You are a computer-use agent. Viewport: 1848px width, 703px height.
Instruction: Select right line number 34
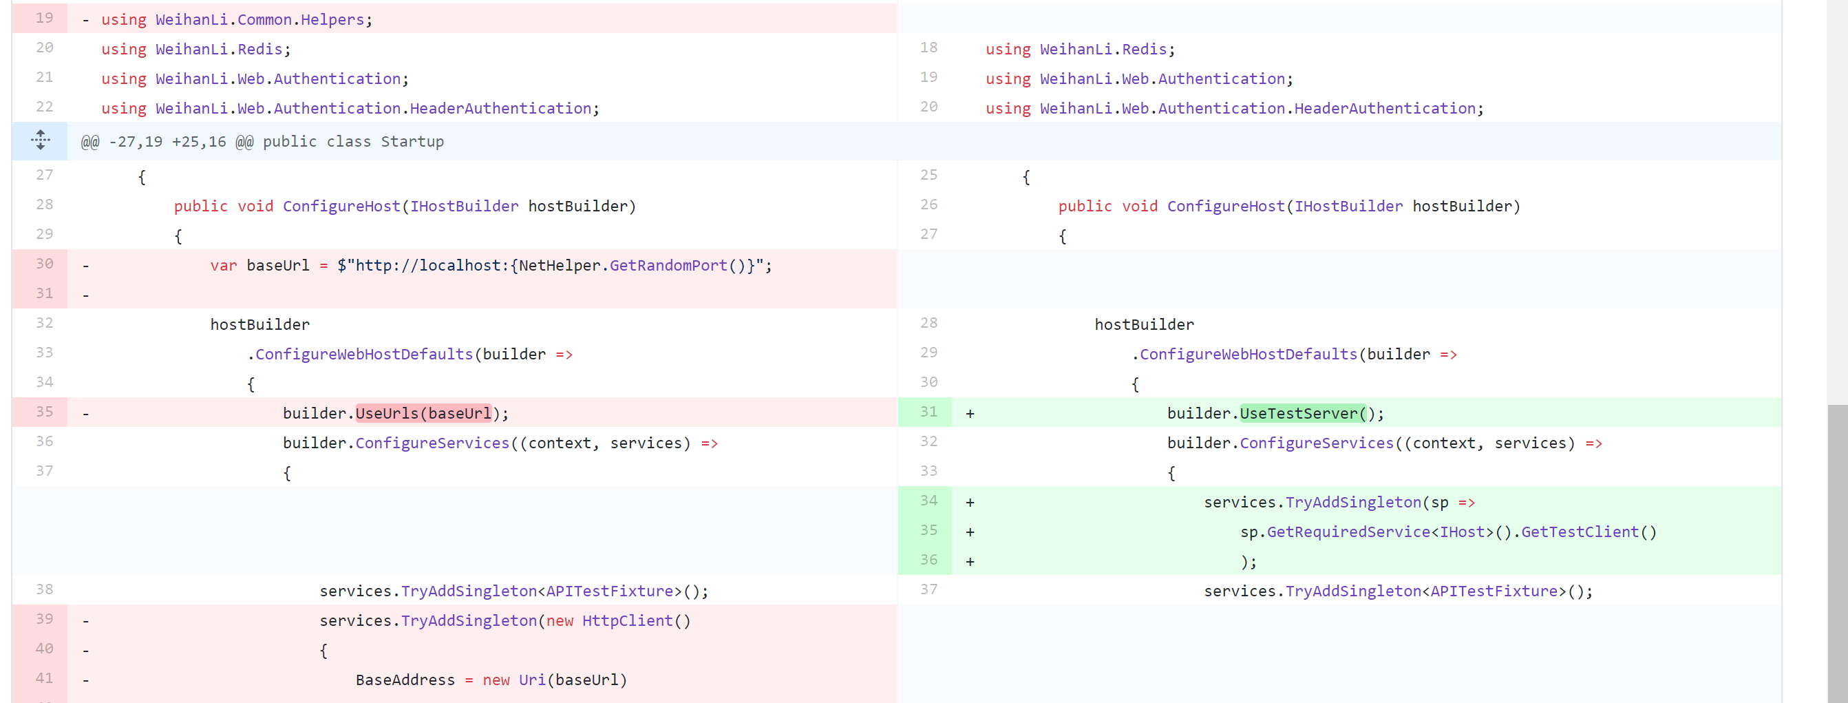(x=928, y=501)
